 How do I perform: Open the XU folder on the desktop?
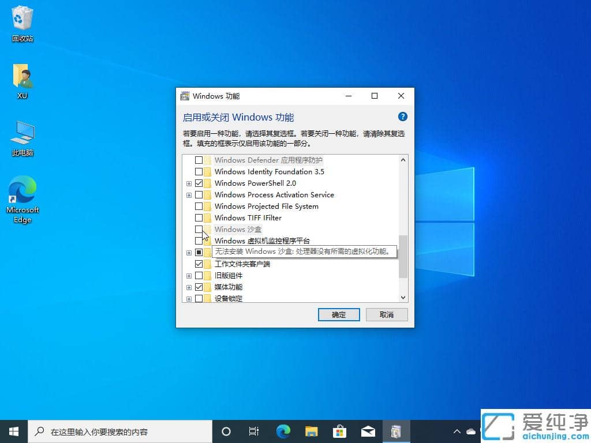[21, 77]
